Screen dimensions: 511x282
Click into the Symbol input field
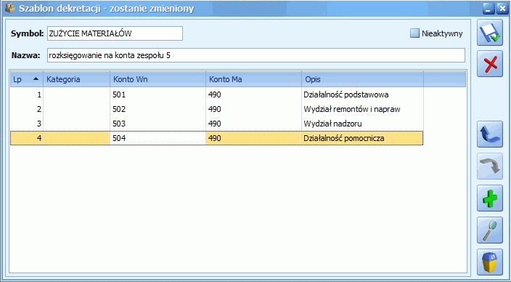115,33
